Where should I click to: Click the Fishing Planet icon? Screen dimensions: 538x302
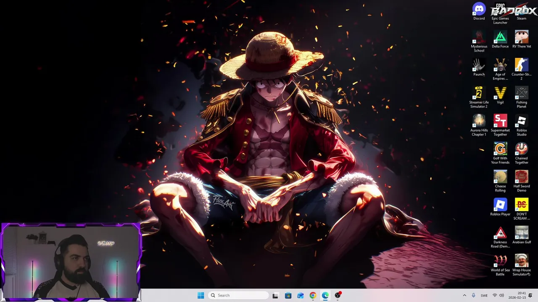pyautogui.click(x=522, y=97)
